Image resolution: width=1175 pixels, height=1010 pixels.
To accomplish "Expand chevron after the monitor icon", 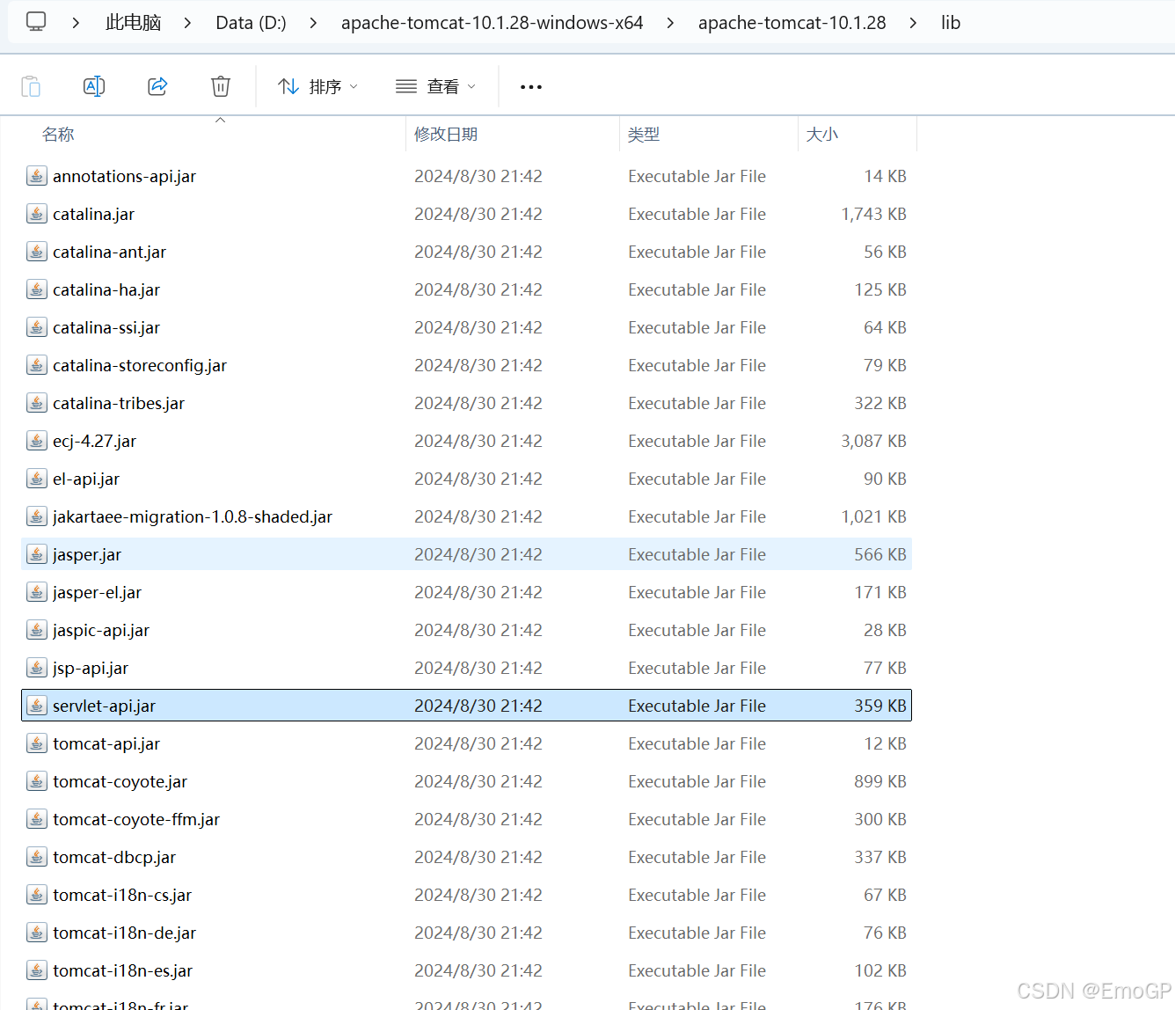I will [76, 23].
